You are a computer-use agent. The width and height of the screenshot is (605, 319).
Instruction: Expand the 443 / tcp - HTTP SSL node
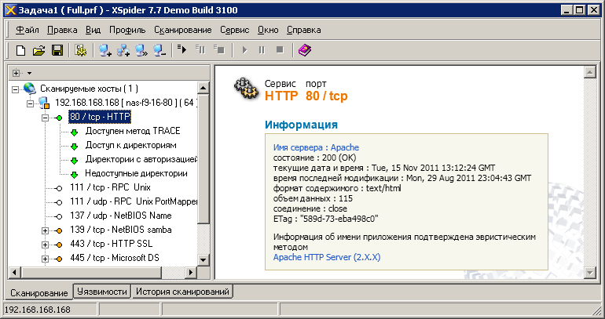[x=45, y=245]
